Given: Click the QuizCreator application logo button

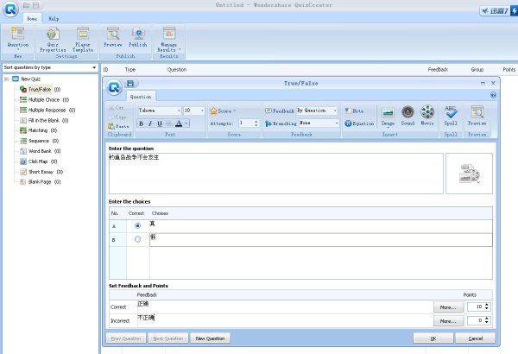Looking at the screenshot, I should tap(10, 9).
